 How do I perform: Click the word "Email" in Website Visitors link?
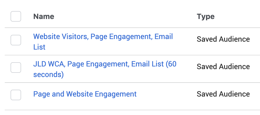[x=164, y=36]
